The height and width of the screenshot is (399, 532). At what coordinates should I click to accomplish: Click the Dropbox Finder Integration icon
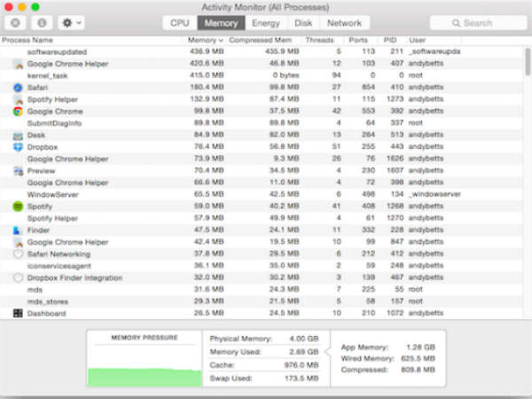coord(18,278)
